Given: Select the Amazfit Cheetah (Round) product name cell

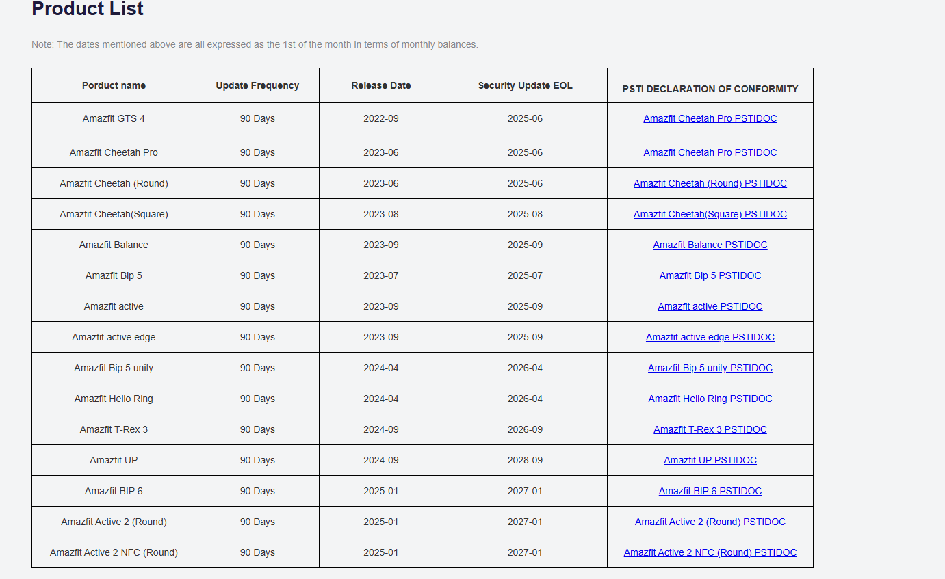Looking at the screenshot, I should point(114,183).
